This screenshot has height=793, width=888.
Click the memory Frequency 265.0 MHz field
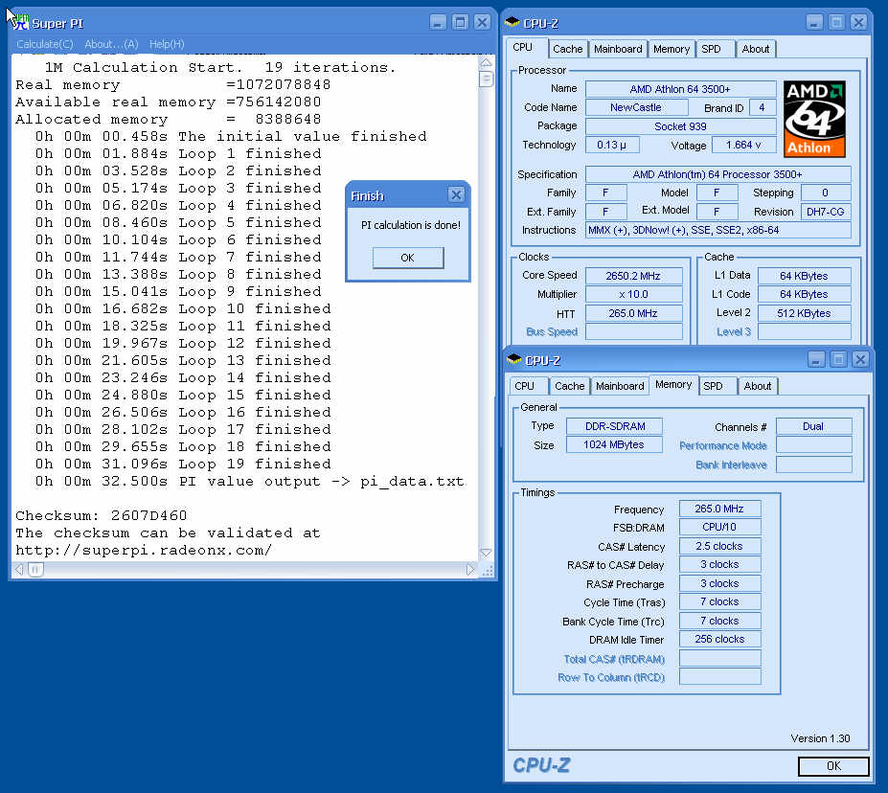pyautogui.click(x=719, y=509)
